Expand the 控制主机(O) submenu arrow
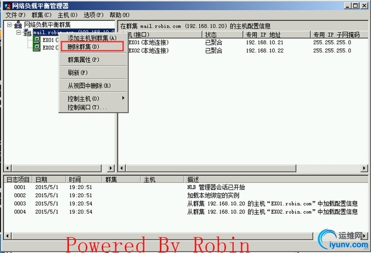This screenshot has width=371, height=253. pos(123,98)
